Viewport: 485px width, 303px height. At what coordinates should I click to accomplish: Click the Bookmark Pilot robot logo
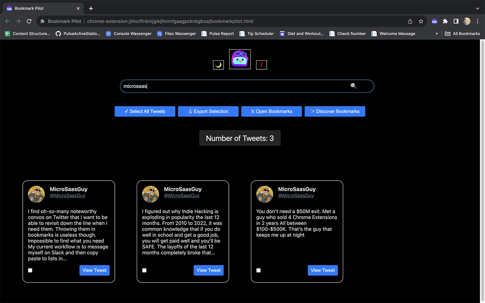pos(239,59)
